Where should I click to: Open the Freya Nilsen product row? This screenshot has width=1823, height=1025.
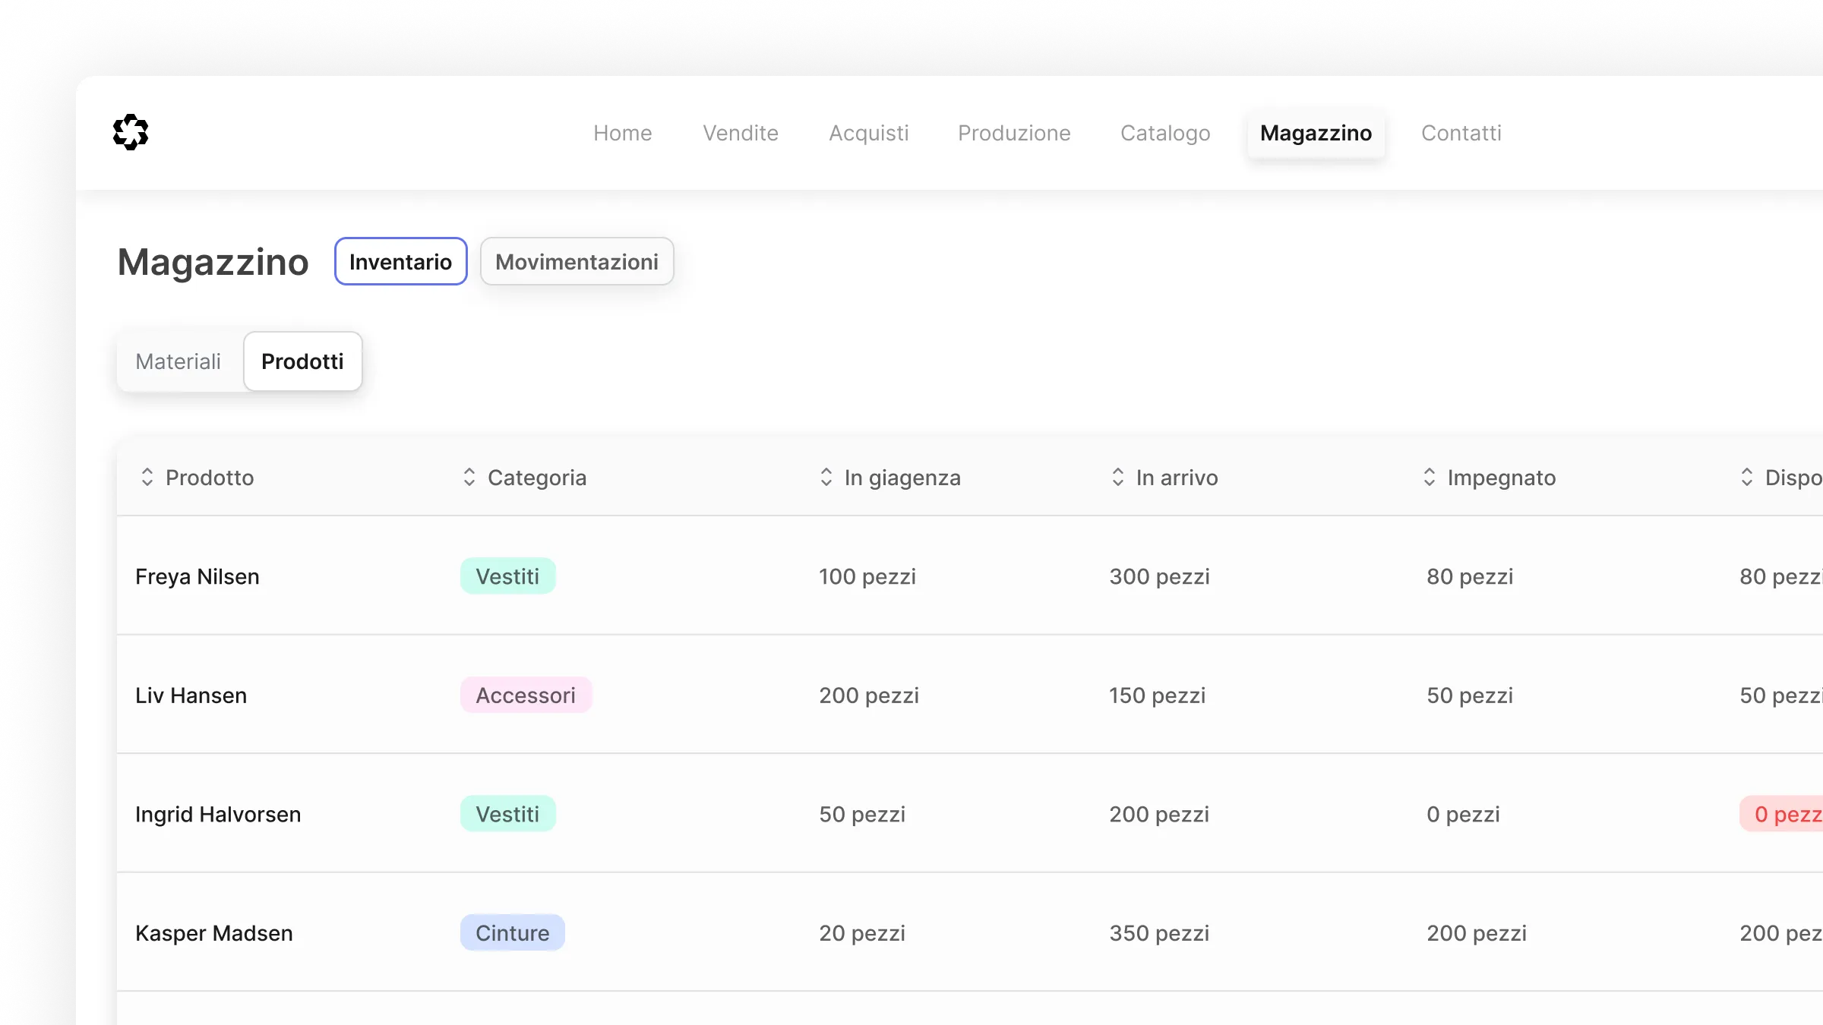[197, 576]
